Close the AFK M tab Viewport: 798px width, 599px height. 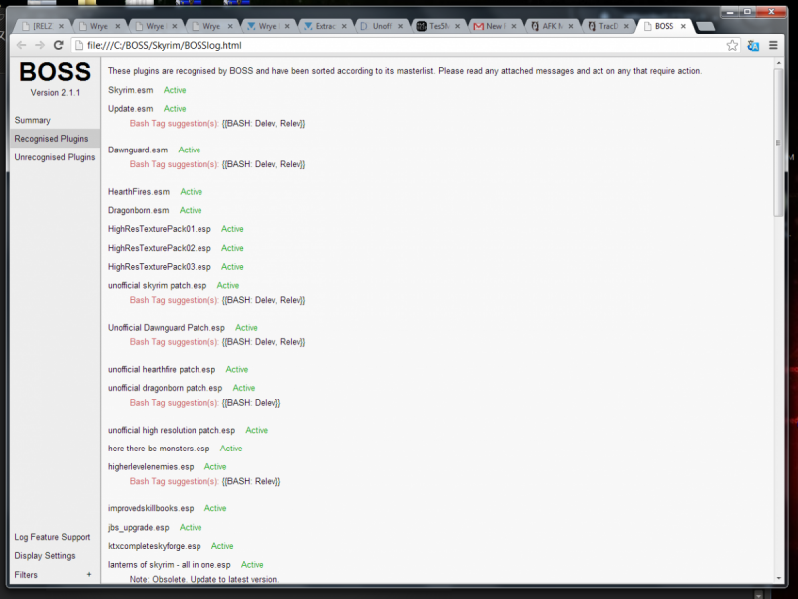571,26
